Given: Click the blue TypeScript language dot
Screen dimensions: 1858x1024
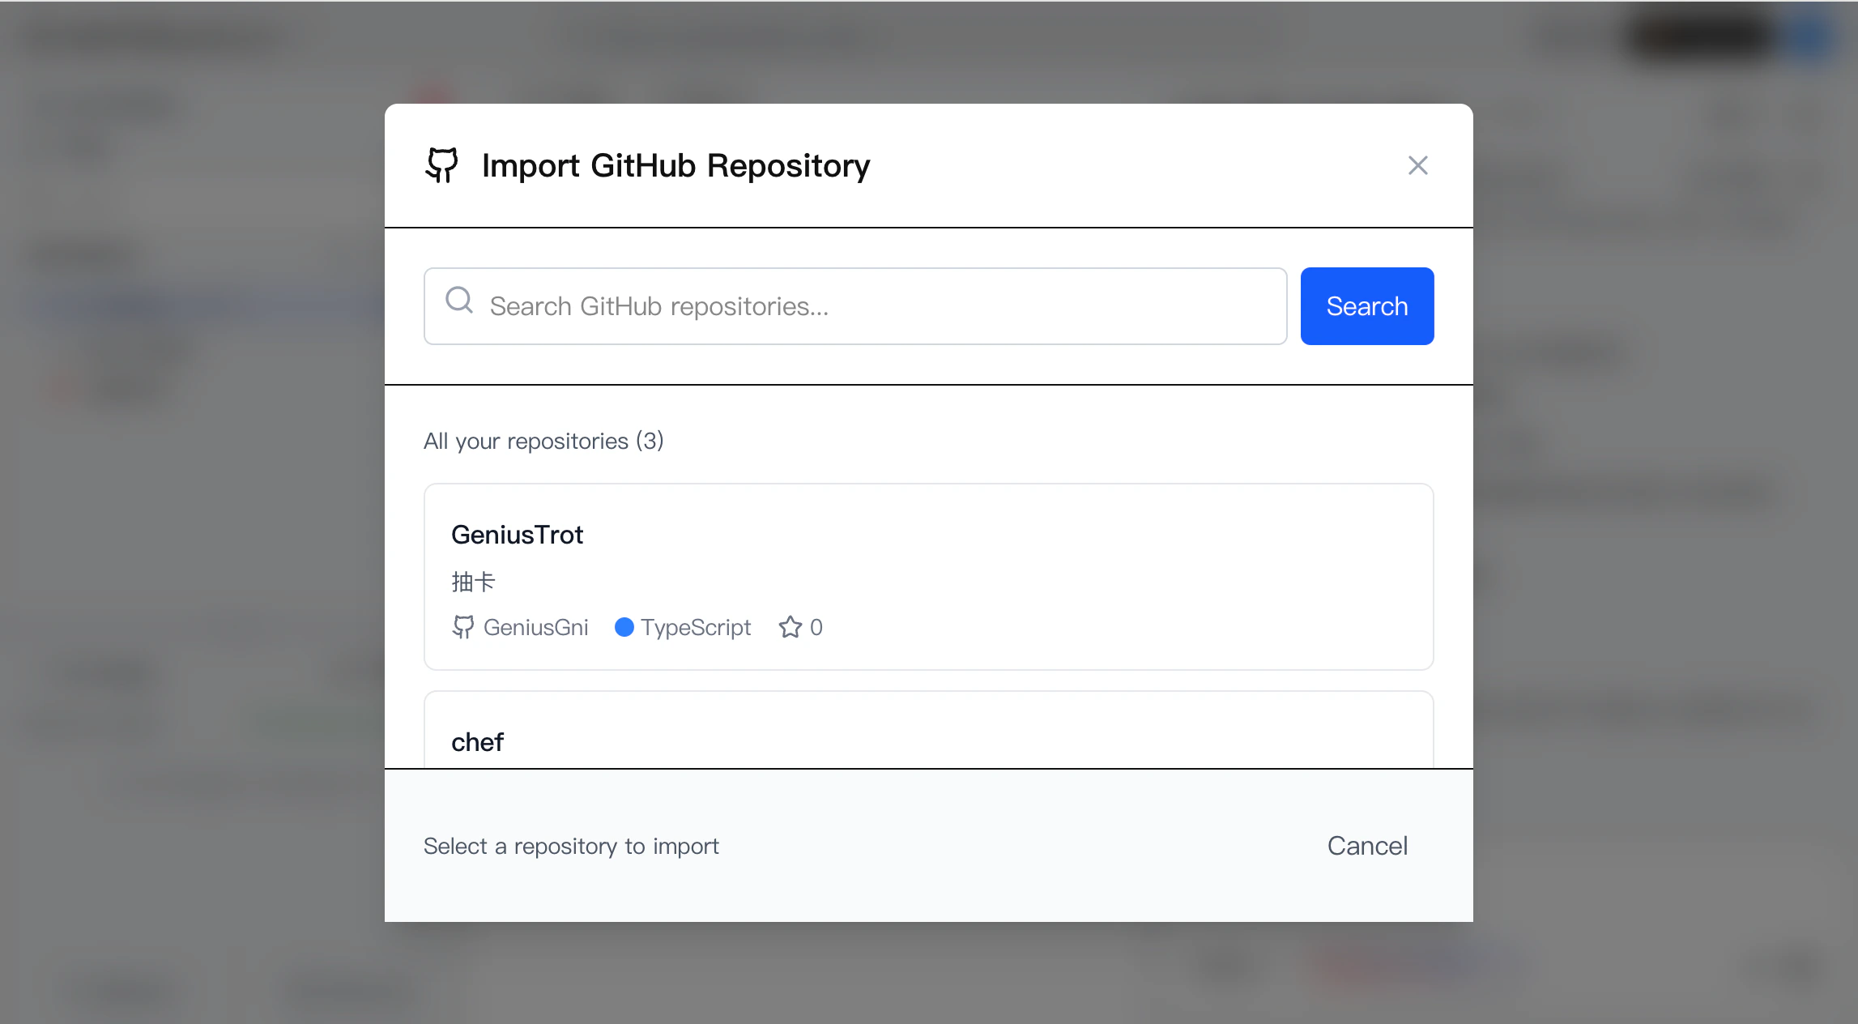Looking at the screenshot, I should coord(624,627).
